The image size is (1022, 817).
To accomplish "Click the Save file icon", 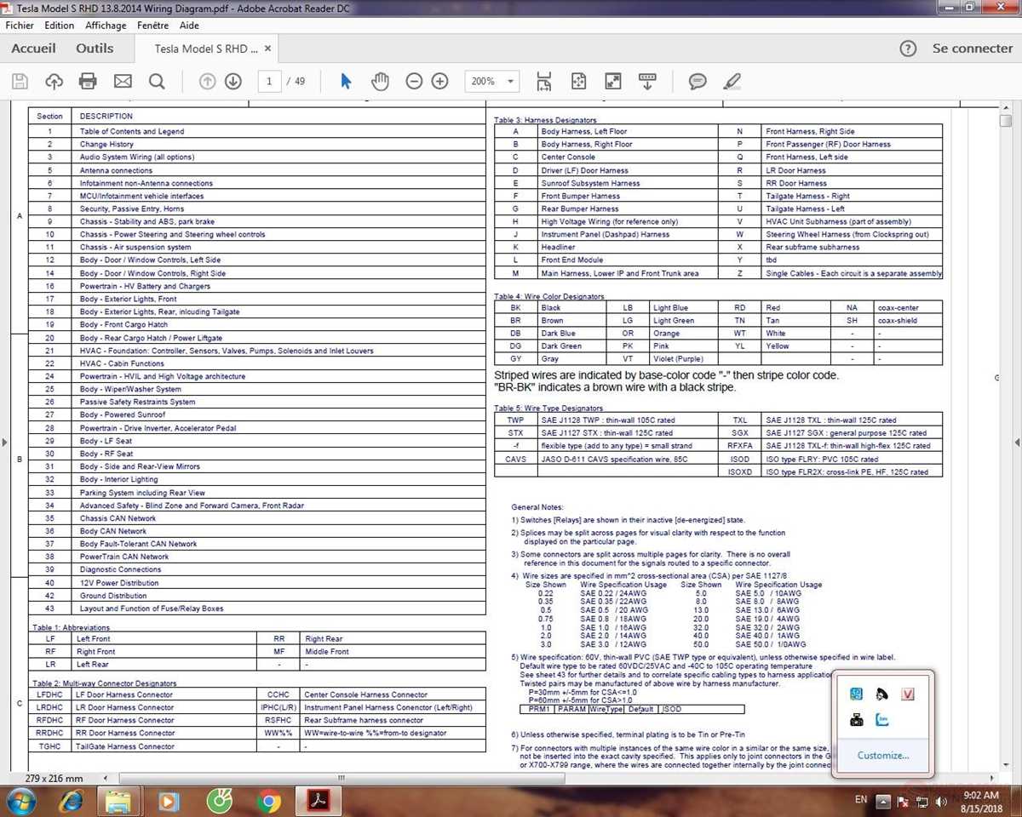I will (x=20, y=82).
